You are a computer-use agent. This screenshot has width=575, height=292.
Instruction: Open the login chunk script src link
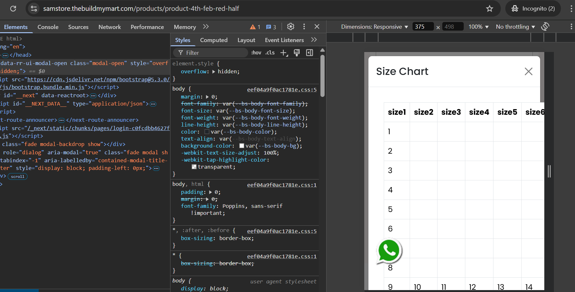point(98,128)
